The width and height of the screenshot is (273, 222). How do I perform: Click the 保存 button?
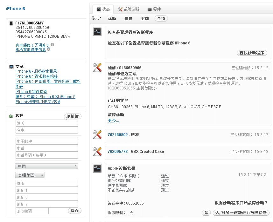pos(74,211)
